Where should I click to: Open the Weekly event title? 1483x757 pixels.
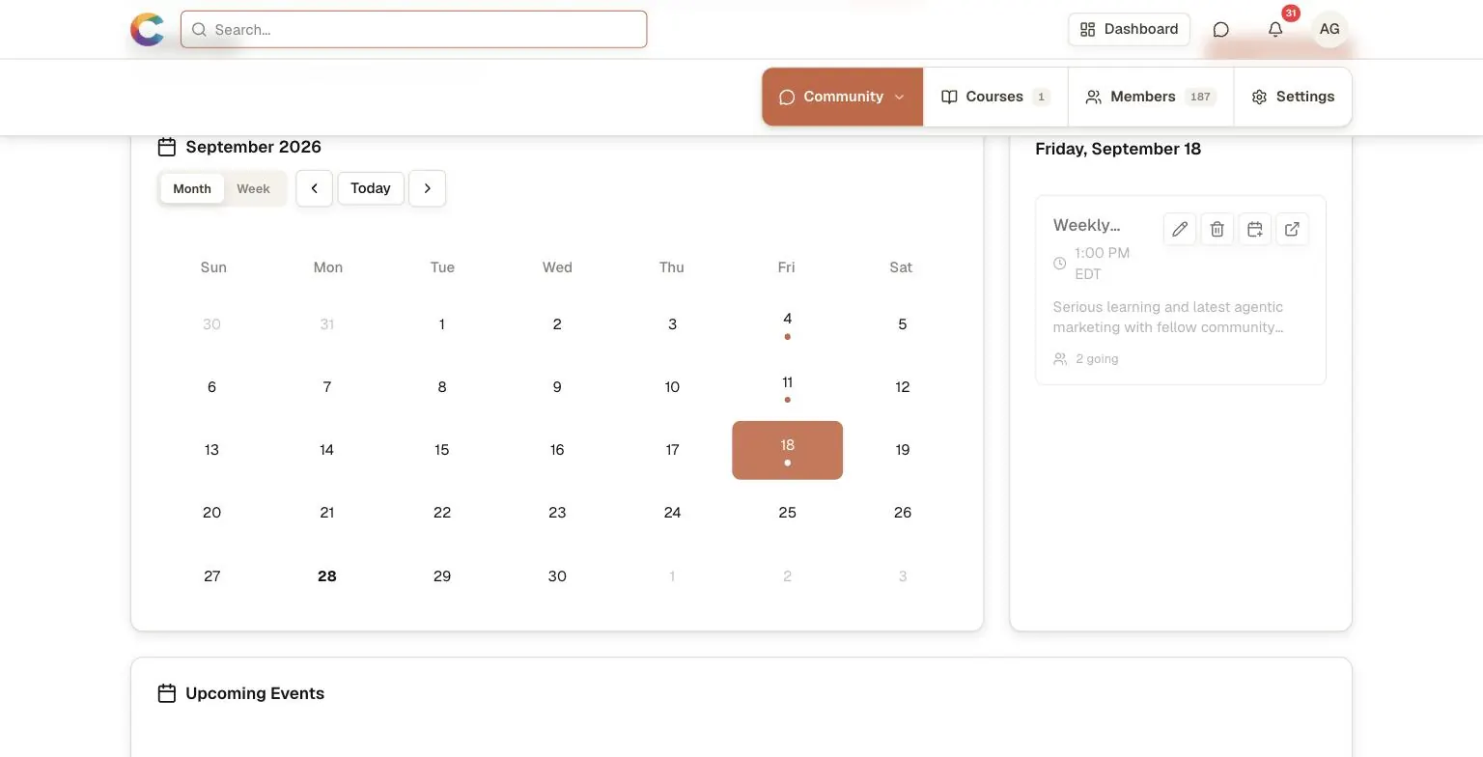click(x=1086, y=225)
